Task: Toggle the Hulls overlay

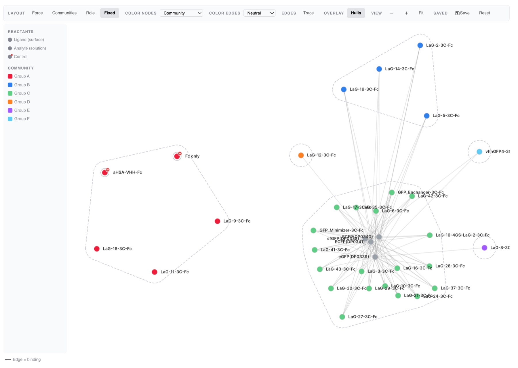Action: pos(356,13)
